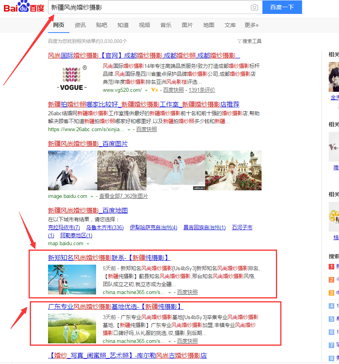Expand dropdown arrow beside image.baidu.com

pos(92,197)
